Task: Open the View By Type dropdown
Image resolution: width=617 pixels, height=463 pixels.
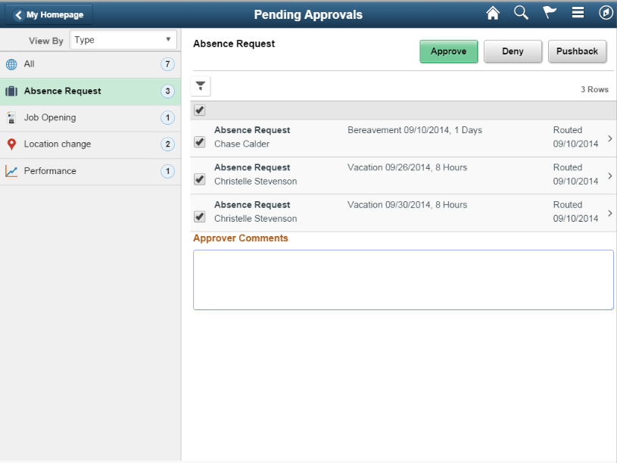Action: click(x=123, y=39)
